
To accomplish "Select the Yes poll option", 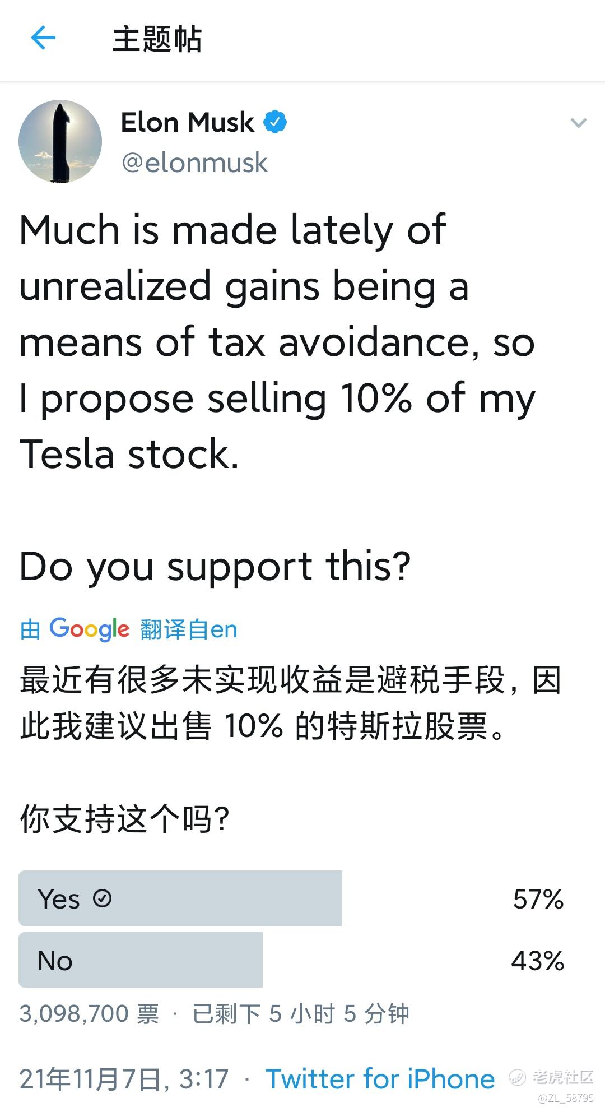I will pyautogui.click(x=180, y=898).
